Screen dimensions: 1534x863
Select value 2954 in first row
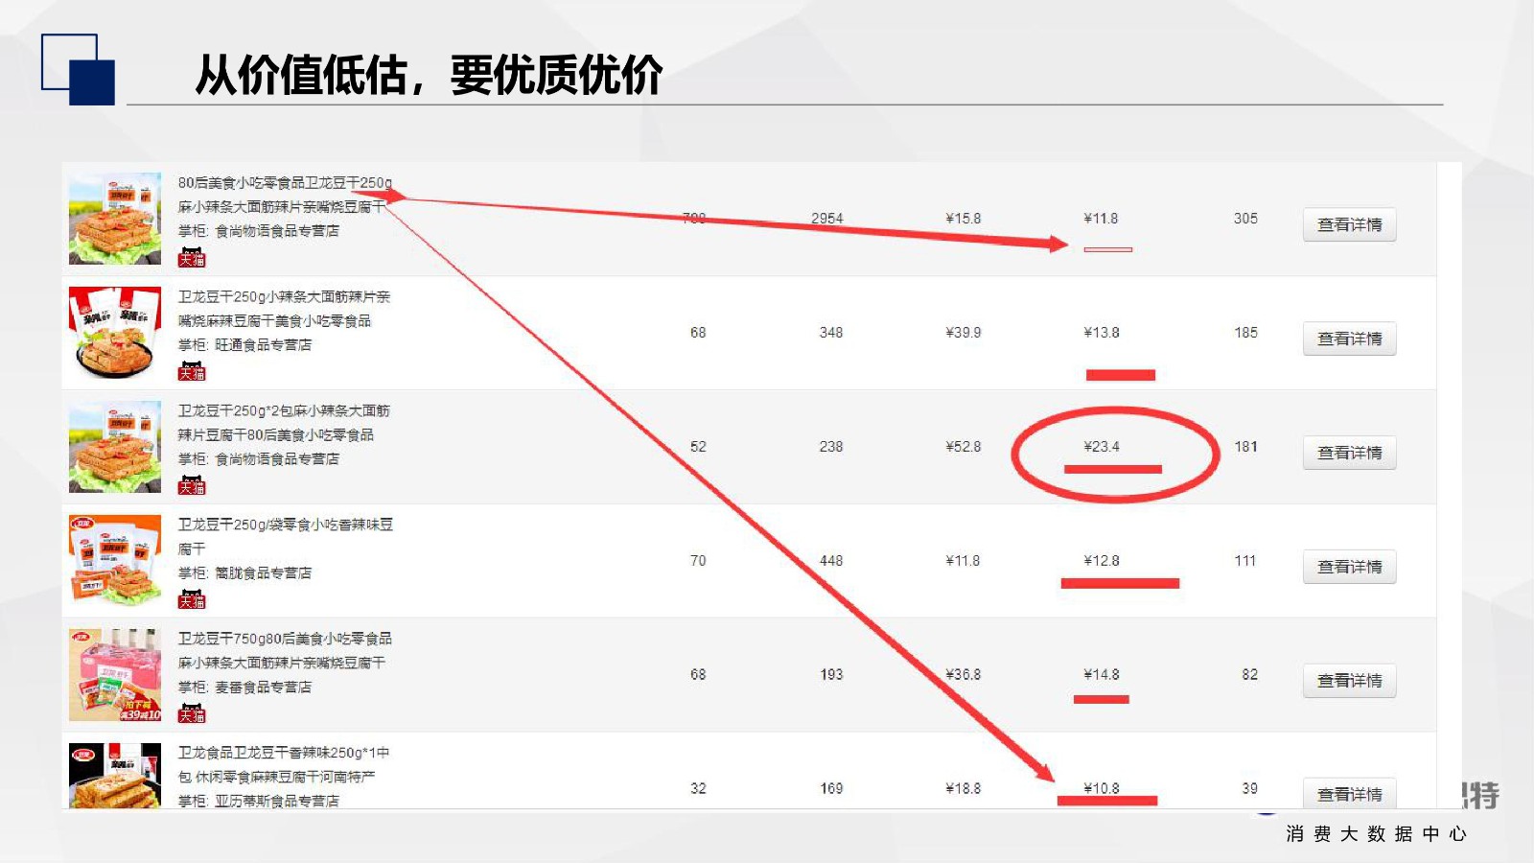click(827, 219)
